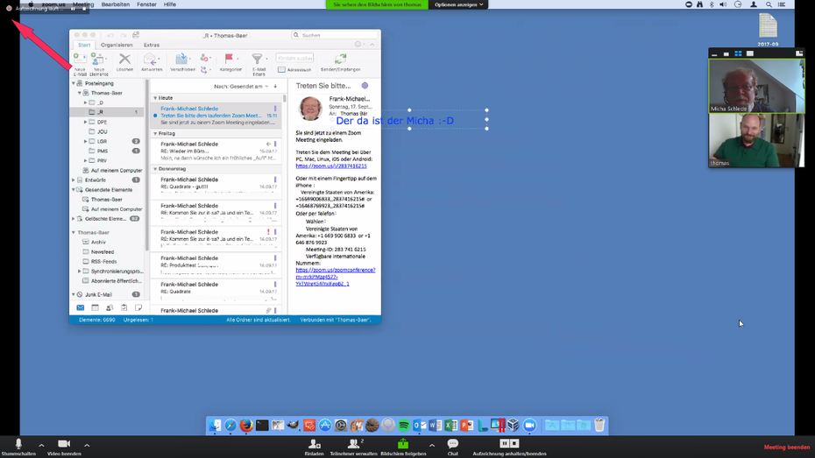
Task: Turn off camera with Video beenden
Action: click(64, 446)
